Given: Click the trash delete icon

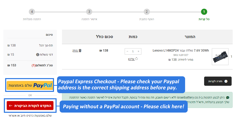Looking at the screenshot, I should click(x=80, y=51).
